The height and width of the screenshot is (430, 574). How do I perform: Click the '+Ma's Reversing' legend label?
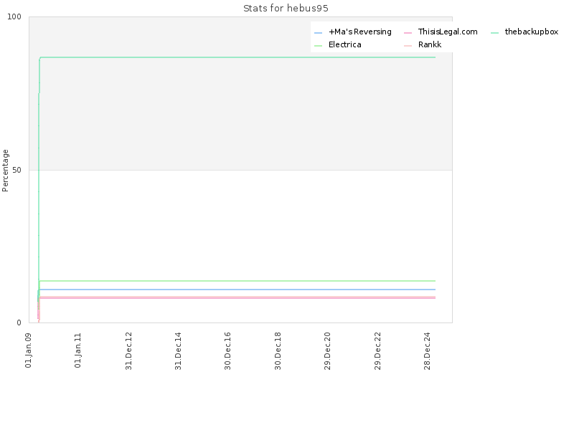point(360,32)
